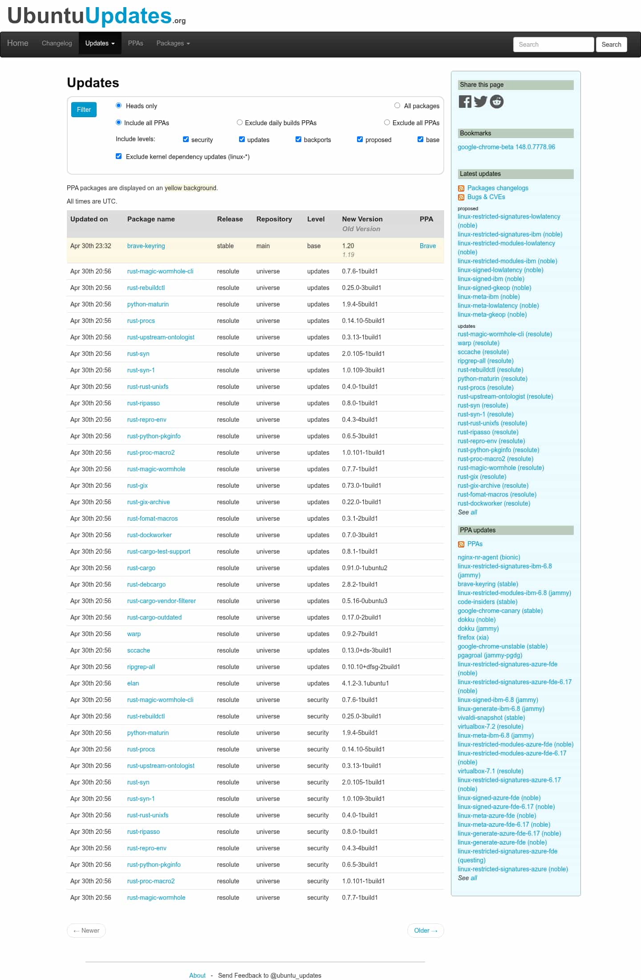Open python-maturin updates row link
Viewport: 641px width, 980px height.
click(148, 304)
